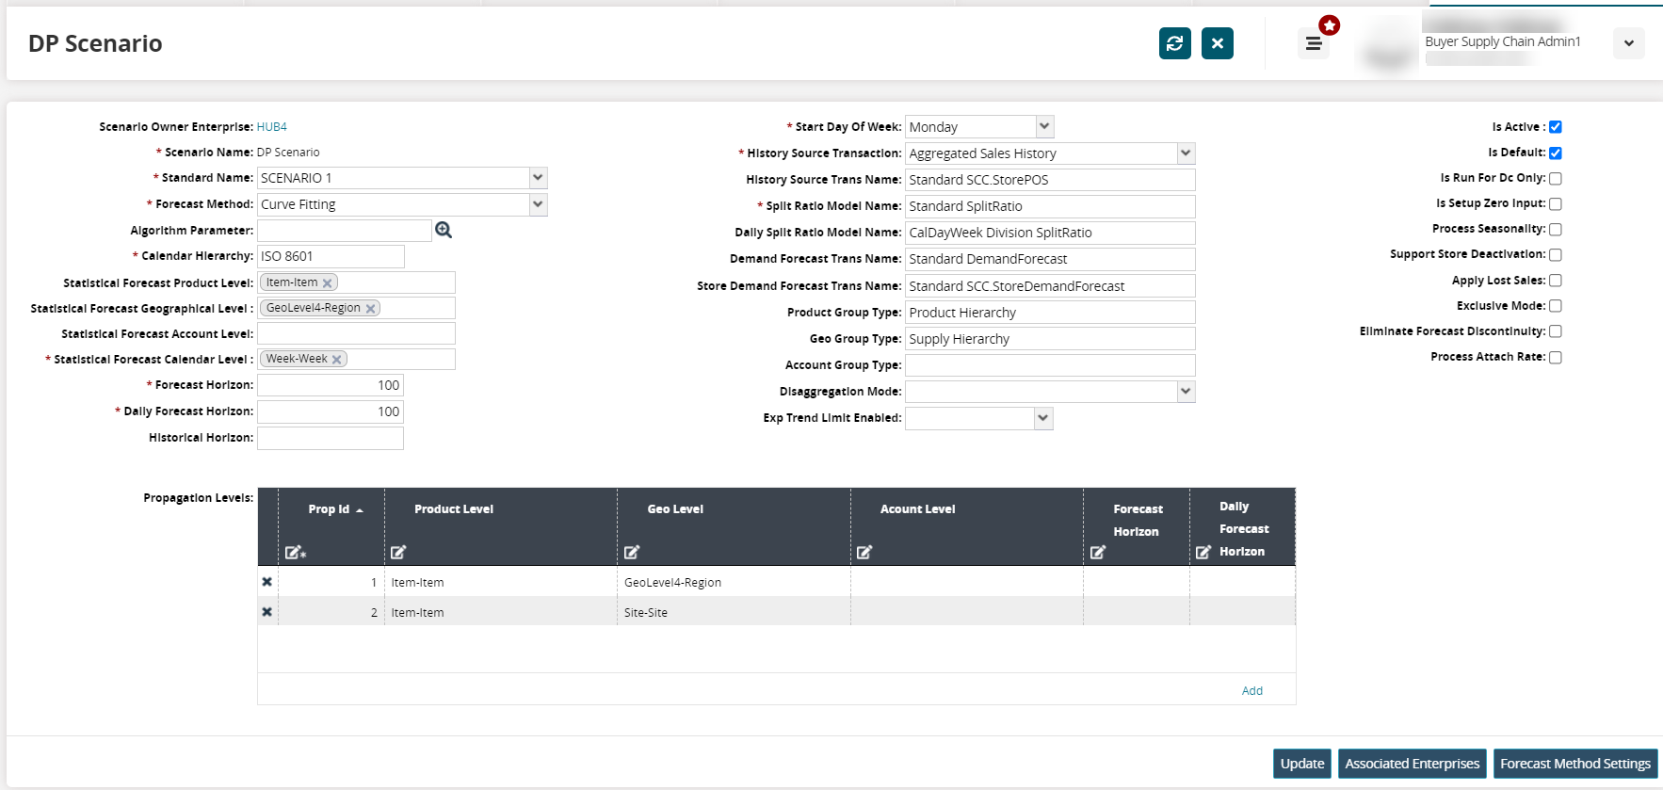This screenshot has height=790, width=1663.
Task: Click the Add link in propagation table
Action: [1251, 691]
